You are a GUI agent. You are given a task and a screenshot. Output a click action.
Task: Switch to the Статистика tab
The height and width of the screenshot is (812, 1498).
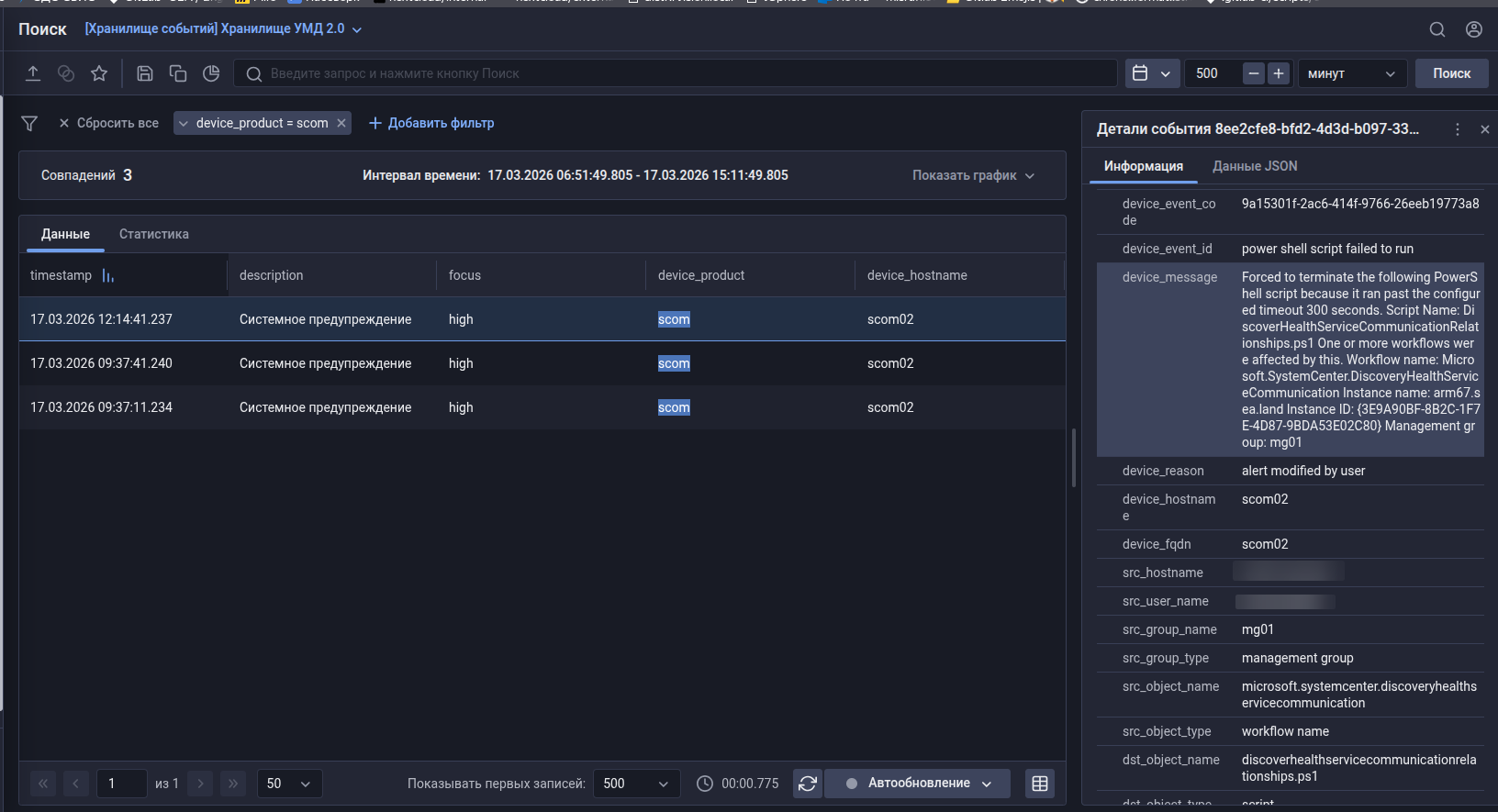(154, 234)
